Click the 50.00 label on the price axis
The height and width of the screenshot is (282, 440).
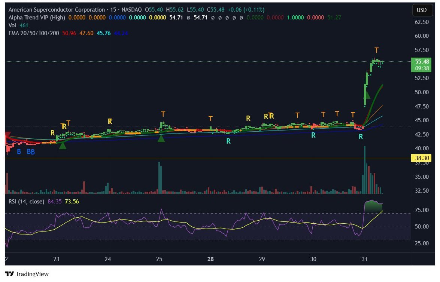(422, 92)
